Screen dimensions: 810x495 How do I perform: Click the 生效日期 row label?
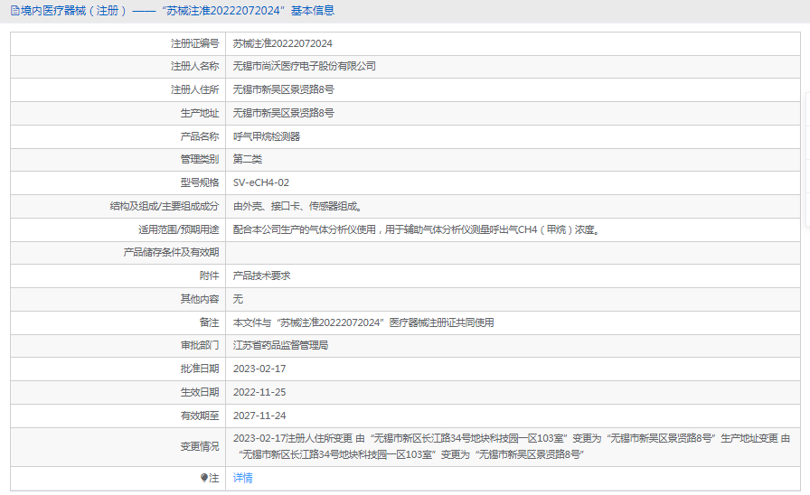pos(200,392)
